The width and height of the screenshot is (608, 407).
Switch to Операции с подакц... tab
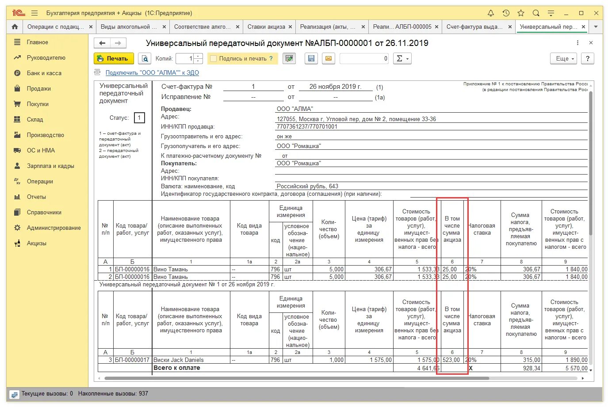(x=56, y=27)
